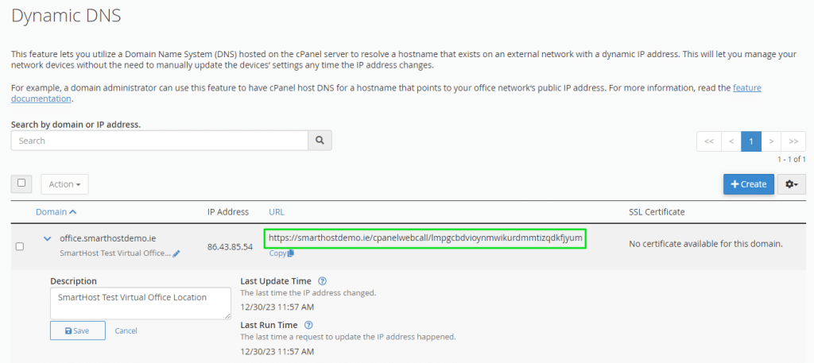Show help for Last Update Time

click(x=322, y=281)
